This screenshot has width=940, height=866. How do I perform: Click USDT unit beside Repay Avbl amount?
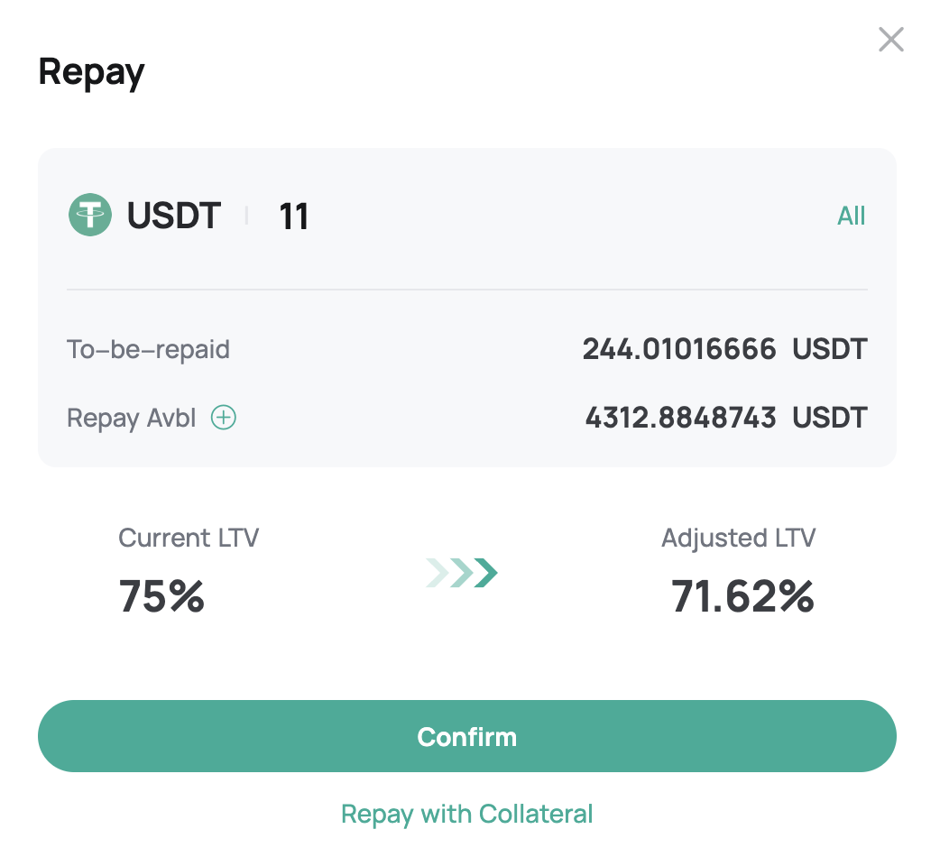(x=830, y=417)
